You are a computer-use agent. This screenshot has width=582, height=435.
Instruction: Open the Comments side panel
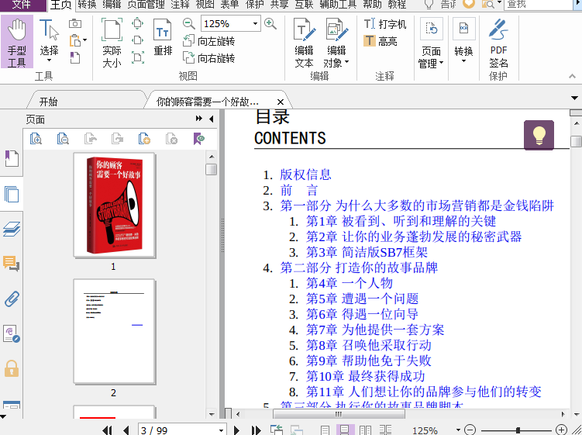[12, 264]
